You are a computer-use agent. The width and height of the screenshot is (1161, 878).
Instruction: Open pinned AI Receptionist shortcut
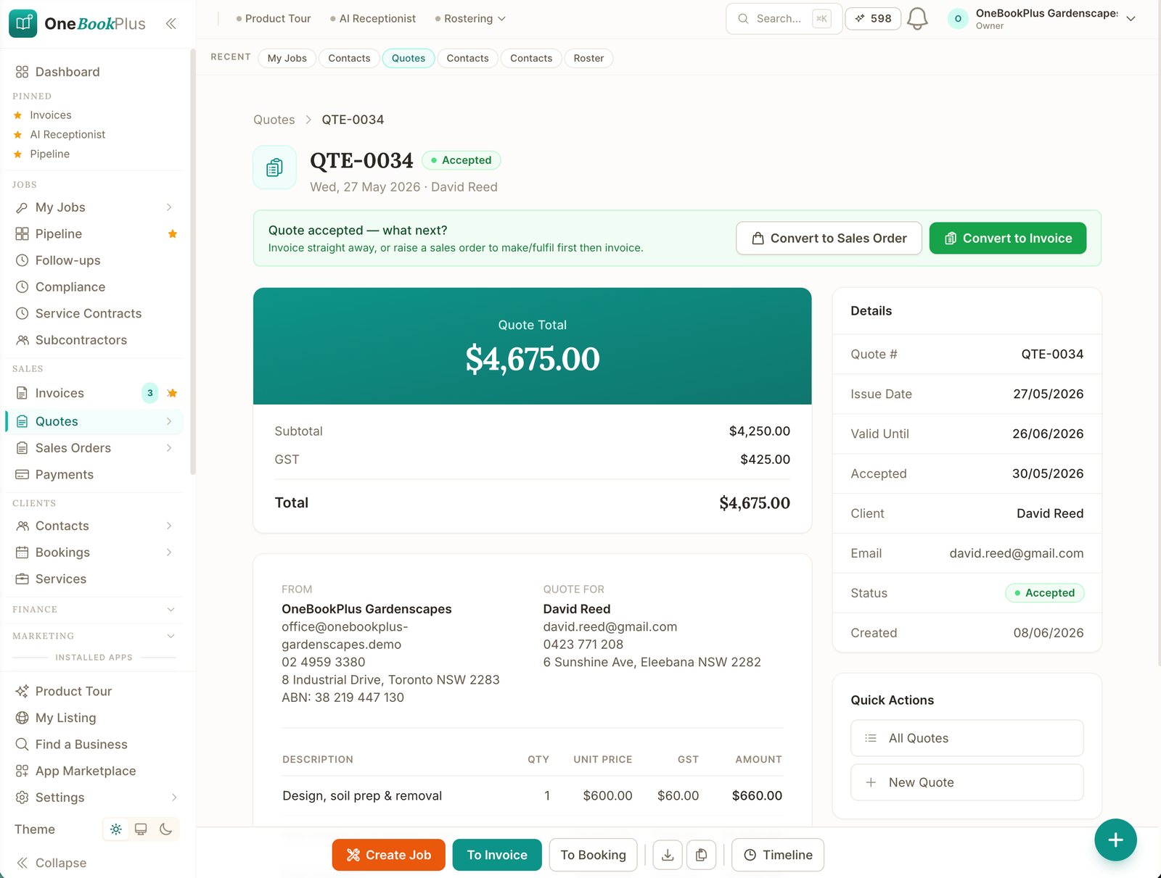67,135
